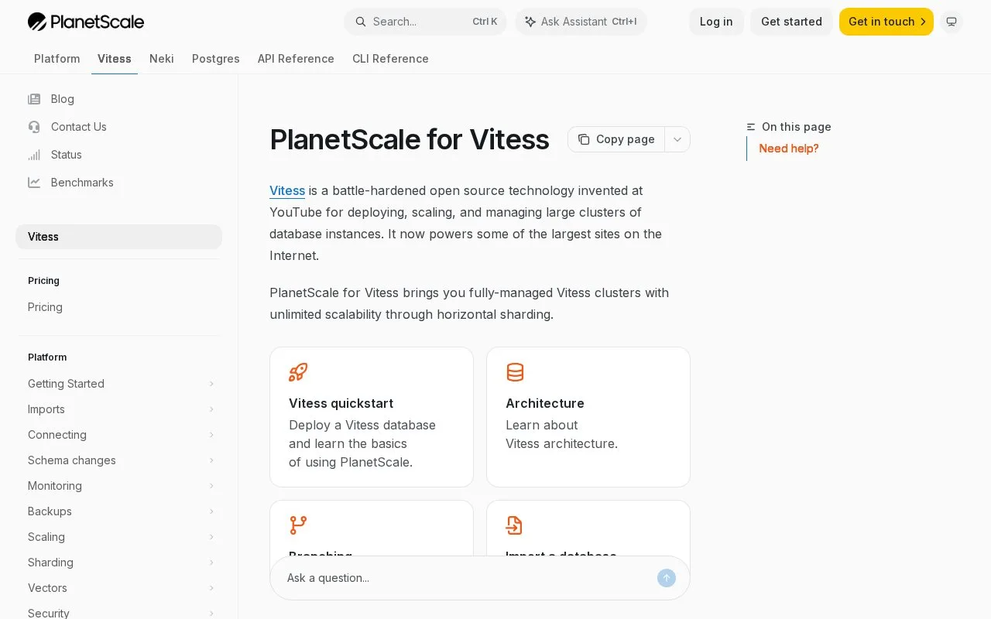
Task: Click the file import icon on Import card
Action: [x=515, y=525]
